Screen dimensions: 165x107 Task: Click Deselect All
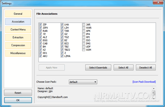click(146, 67)
